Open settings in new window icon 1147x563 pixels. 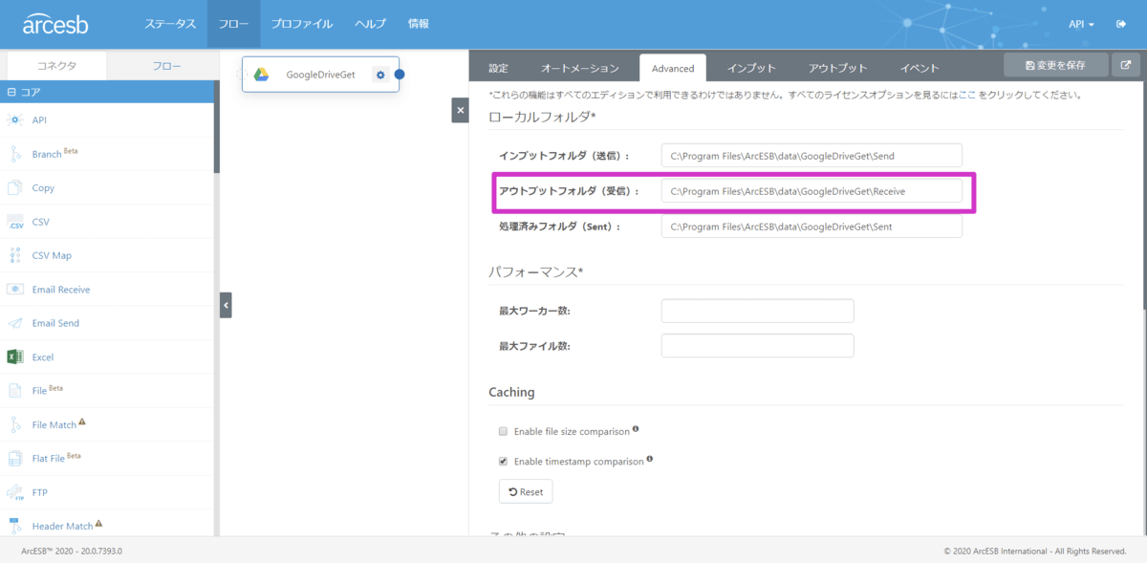[1126, 65]
